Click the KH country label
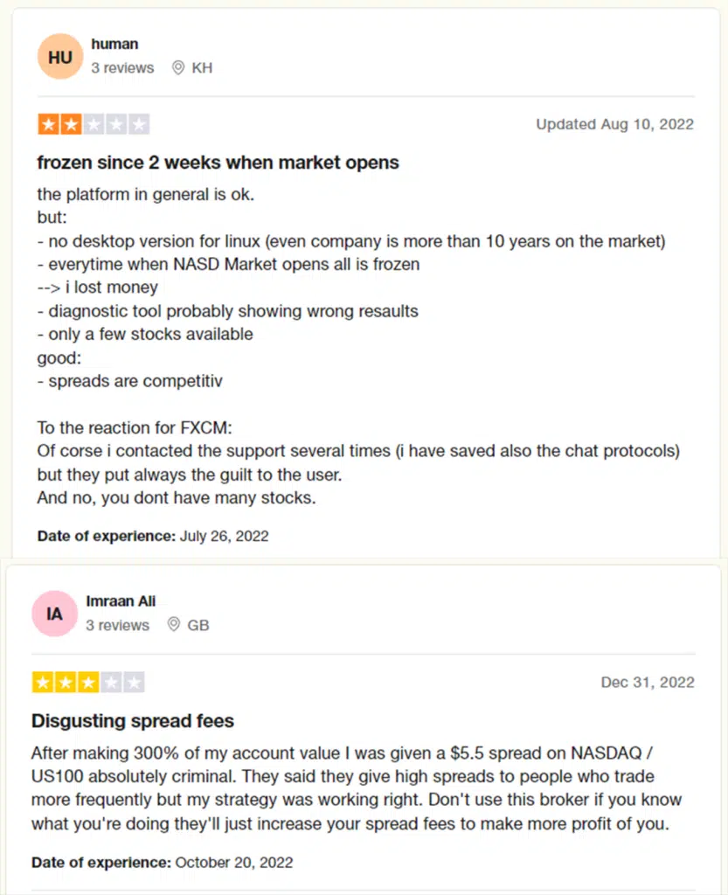Viewport: 728px width, 895px height. [202, 67]
